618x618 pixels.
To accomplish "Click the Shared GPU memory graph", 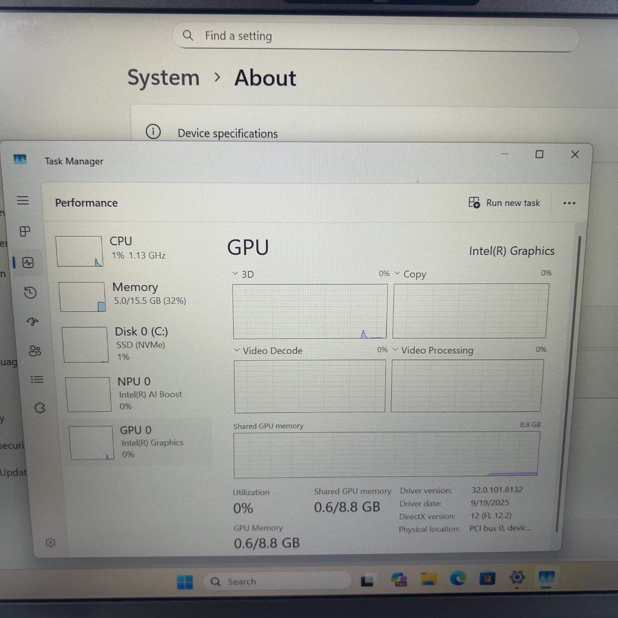I will (x=386, y=455).
